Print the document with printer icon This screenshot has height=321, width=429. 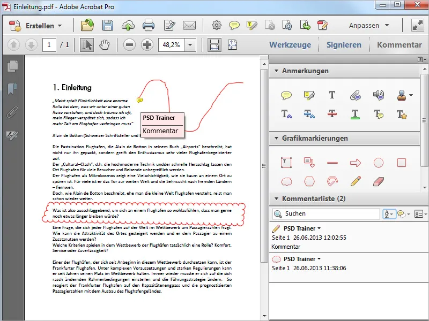tap(149, 25)
